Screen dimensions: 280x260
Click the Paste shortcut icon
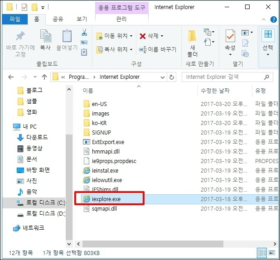coord(84,52)
